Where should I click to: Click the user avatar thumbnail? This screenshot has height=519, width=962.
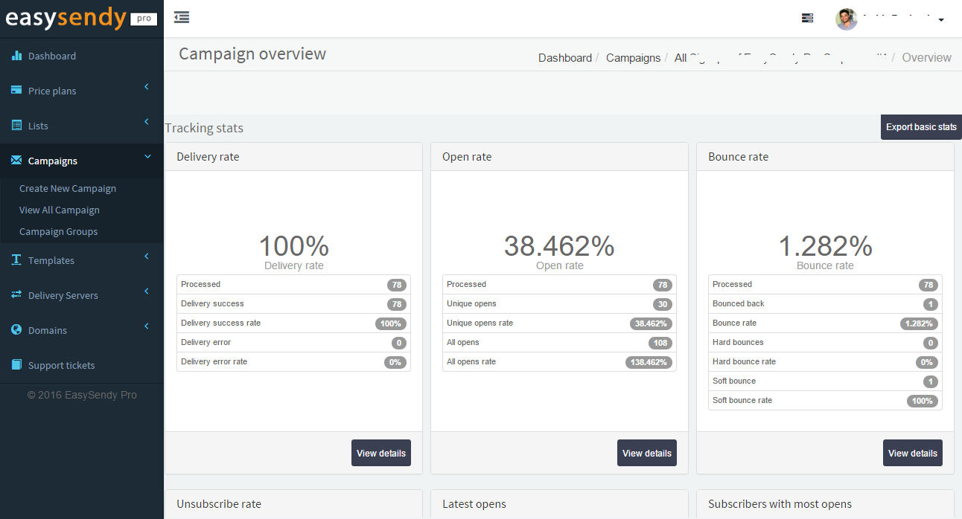[847, 19]
